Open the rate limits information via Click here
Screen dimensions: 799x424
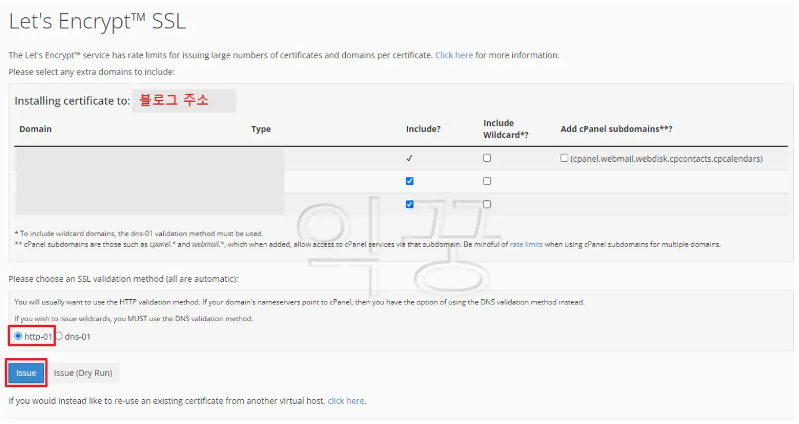[454, 55]
